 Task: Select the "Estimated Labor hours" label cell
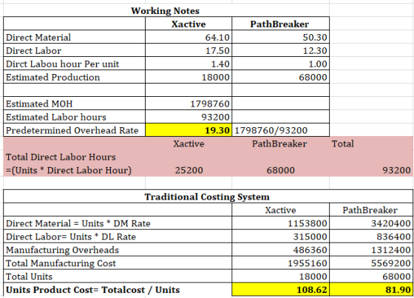pos(74,117)
